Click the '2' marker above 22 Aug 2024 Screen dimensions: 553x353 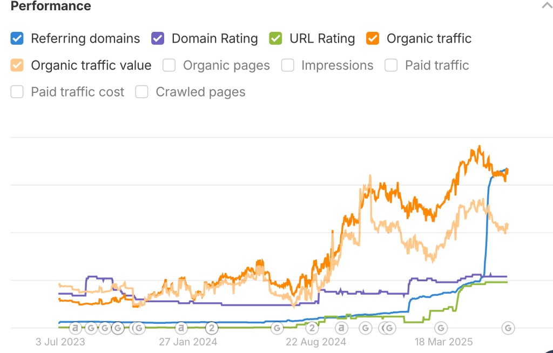(312, 328)
